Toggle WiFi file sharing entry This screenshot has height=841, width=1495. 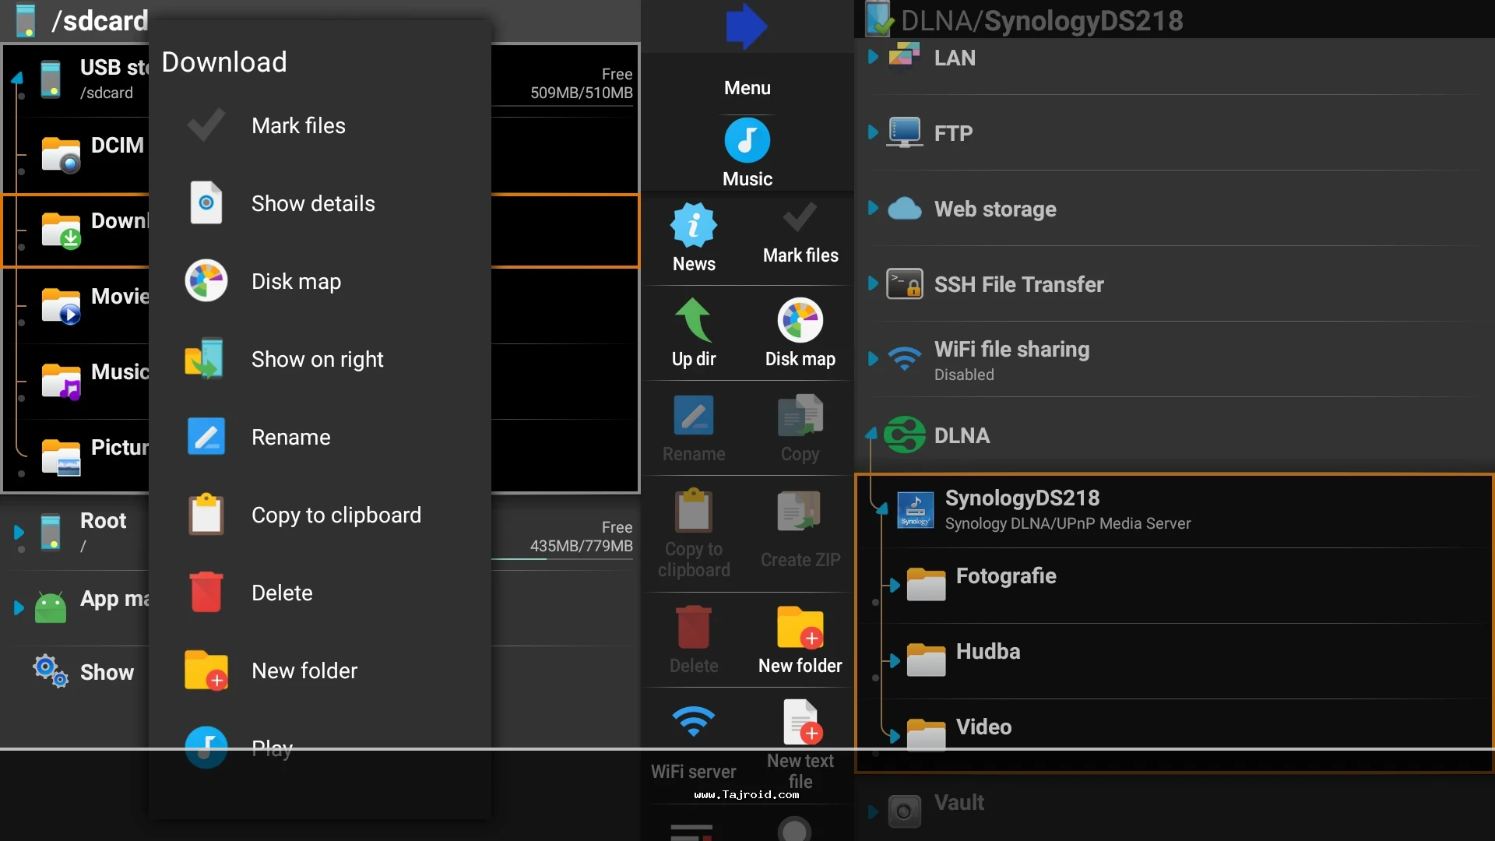[1011, 358]
